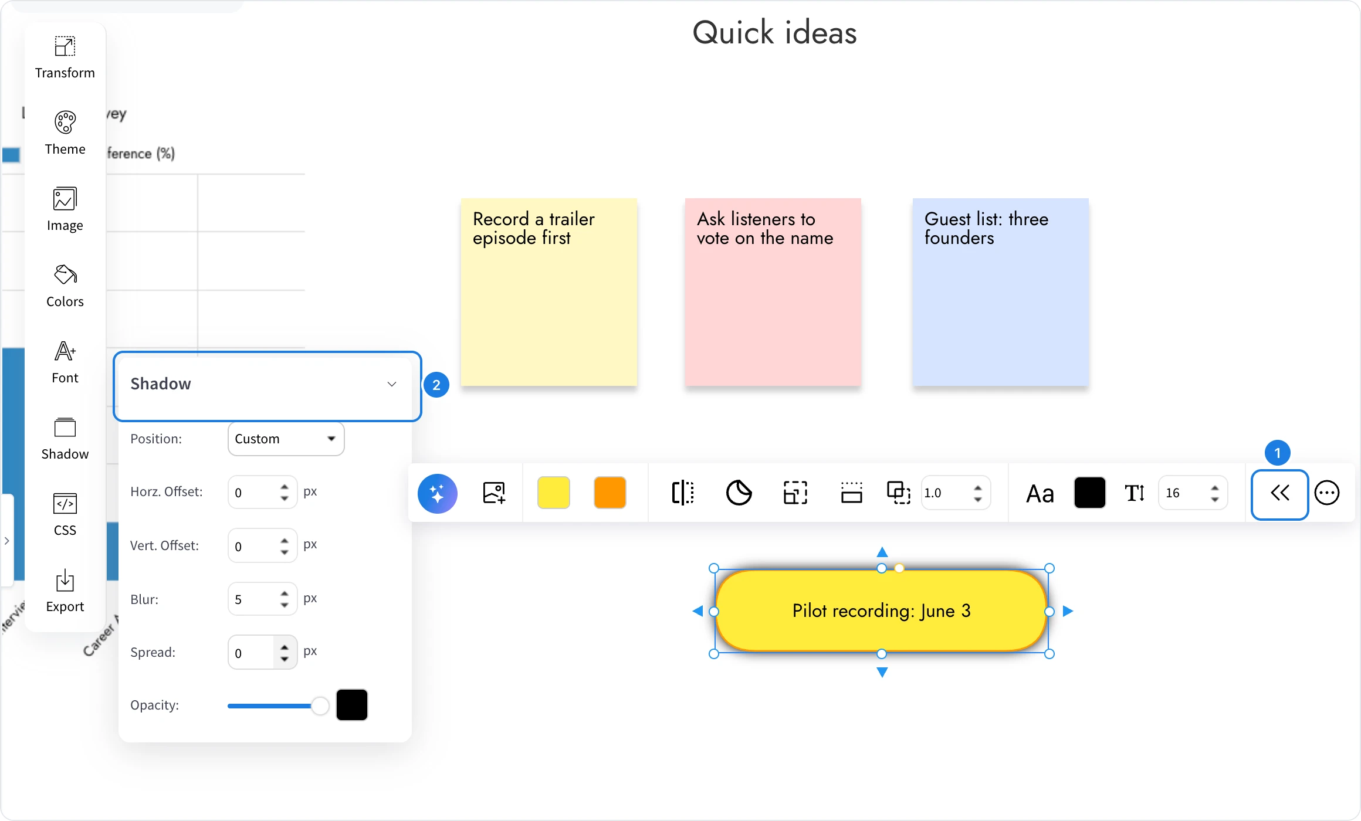Open the Image panel
Screen dimensions: 1361x821
click(x=65, y=209)
